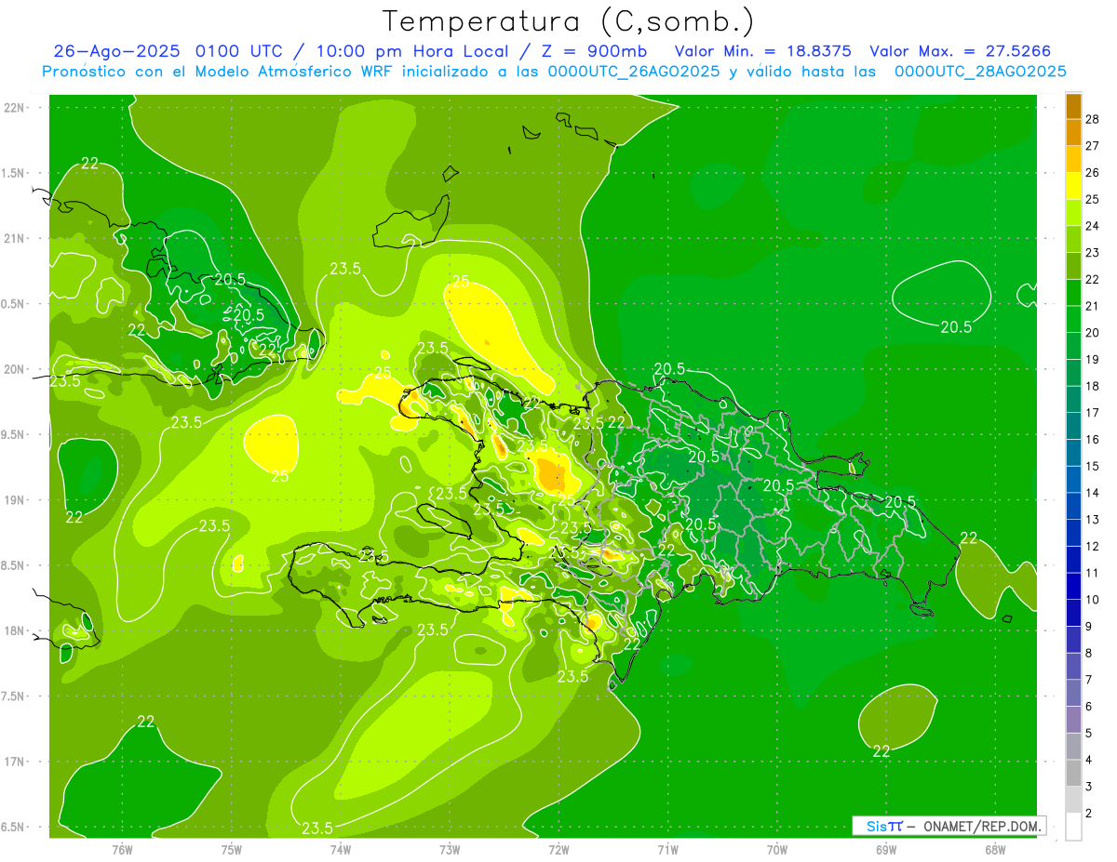Click the "19" value on the color scale

click(1093, 359)
